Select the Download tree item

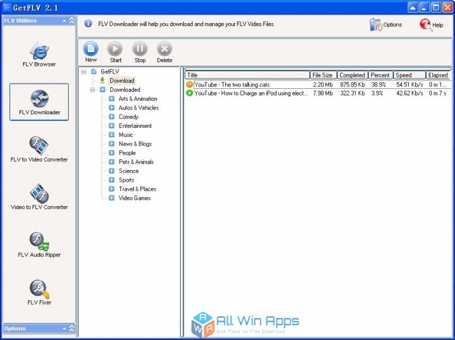122,81
